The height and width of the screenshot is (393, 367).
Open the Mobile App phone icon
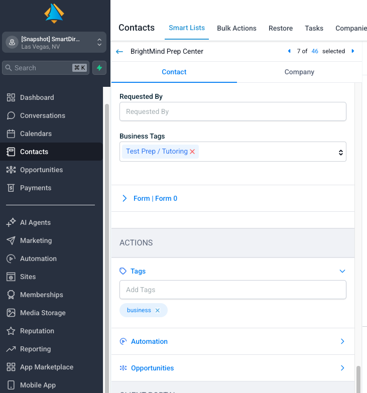tap(11, 385)
